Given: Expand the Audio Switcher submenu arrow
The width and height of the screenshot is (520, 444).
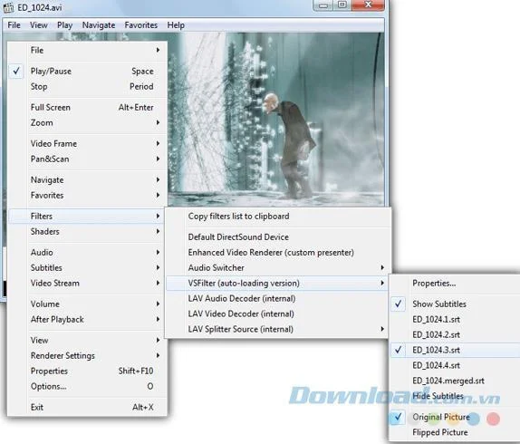Looking at the screenshot, I should (382, 267).
